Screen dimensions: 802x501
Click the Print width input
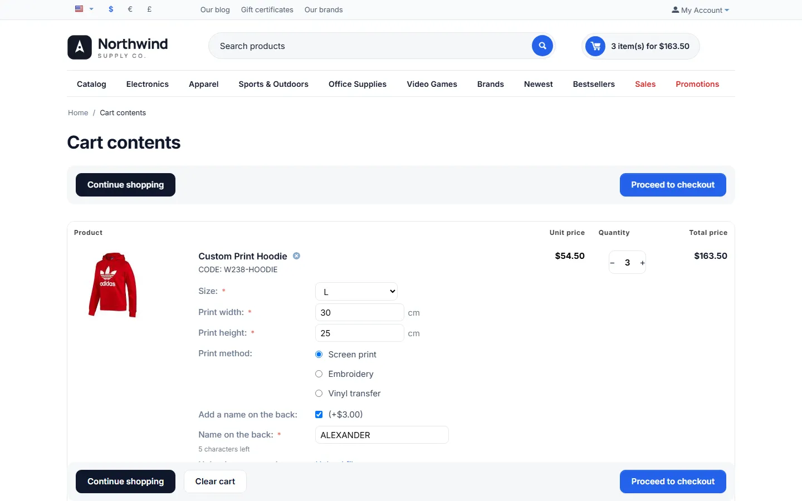point(360,312)
